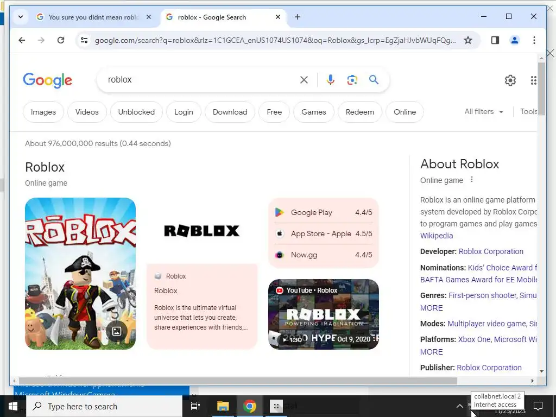Select the Online filter chip
Image resolution: width=556 pixels, height=417 pixels.
[x=405, y=112]
